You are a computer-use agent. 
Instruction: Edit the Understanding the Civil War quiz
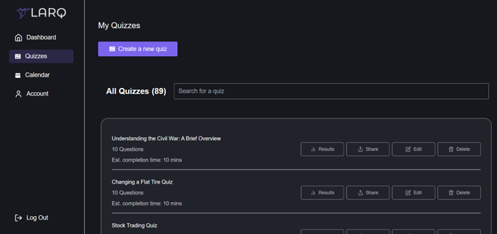(414, 149)
